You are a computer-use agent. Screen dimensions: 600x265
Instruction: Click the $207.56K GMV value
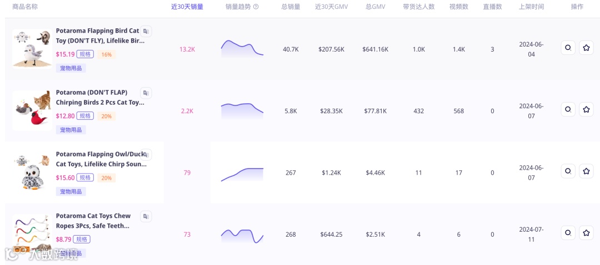(331, 49)
